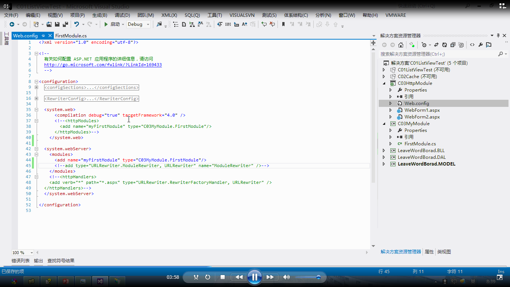Open the 生成(B) menu

coord(100,15)
